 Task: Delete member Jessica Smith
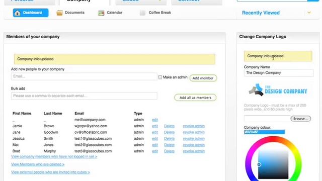[169, 139]
